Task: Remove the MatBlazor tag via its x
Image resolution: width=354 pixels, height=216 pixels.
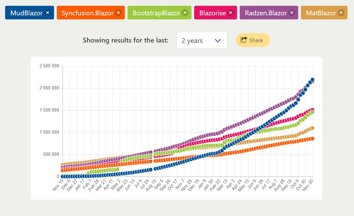Action: click(x=341, y=13)
